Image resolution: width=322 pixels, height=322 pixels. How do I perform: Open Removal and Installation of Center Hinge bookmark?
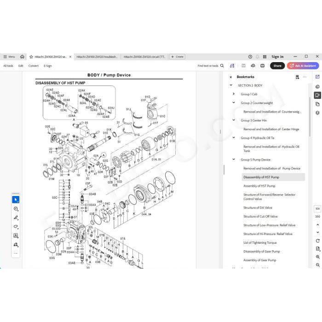[271, 129]
